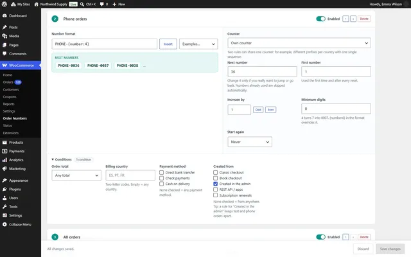This screenshot has height=257, width=411.
Task: Check Classic checkout option
Action: tap(216, 173)
